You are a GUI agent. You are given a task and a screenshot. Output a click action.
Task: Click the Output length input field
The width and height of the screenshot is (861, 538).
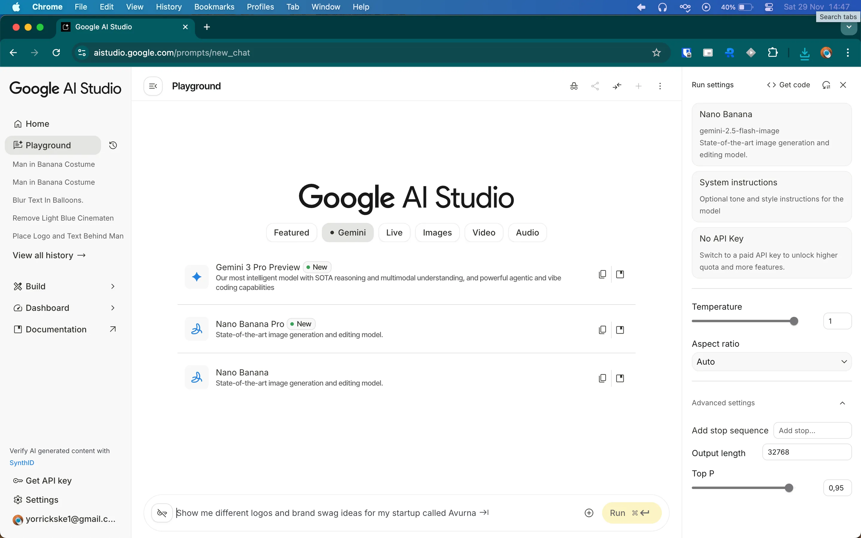(806, 452)
